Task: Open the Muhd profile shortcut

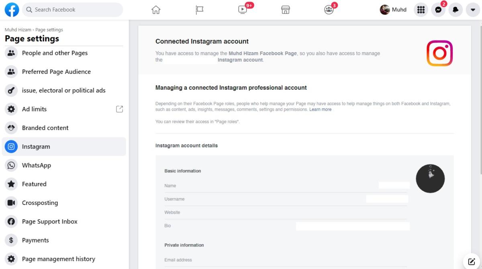Action: pyautogui.click(x=393, y=10)
